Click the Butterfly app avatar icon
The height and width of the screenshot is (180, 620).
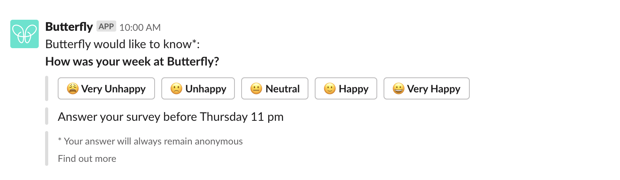(x=25, y=34)
